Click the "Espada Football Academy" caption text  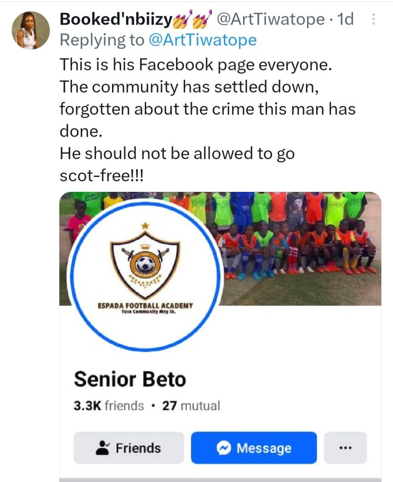[145, 305]
